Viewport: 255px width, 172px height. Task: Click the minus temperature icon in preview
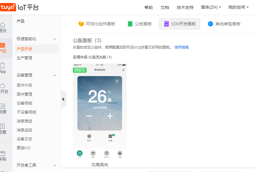(x=89, y=116)
